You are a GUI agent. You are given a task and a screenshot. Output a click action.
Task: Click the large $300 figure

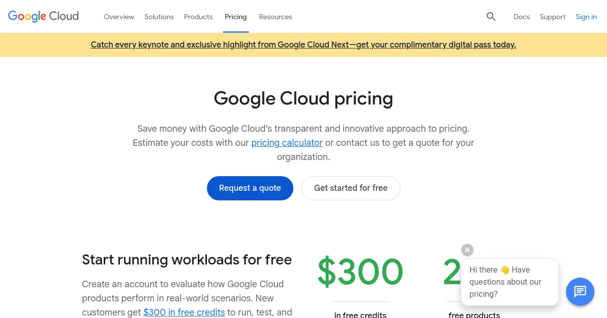[360, 272]
